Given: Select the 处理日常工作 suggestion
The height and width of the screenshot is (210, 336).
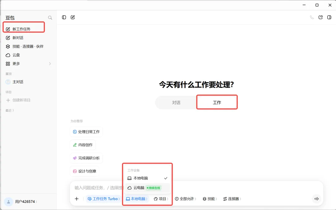Looking at the screenshot, I should click(86, 132).
